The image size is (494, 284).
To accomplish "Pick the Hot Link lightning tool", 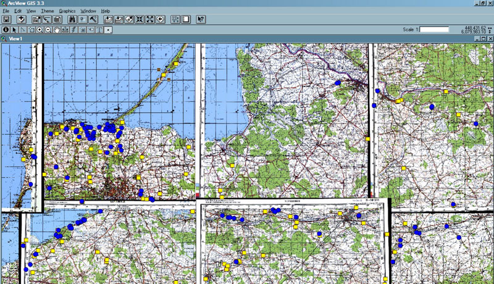I will click(73, 29).
